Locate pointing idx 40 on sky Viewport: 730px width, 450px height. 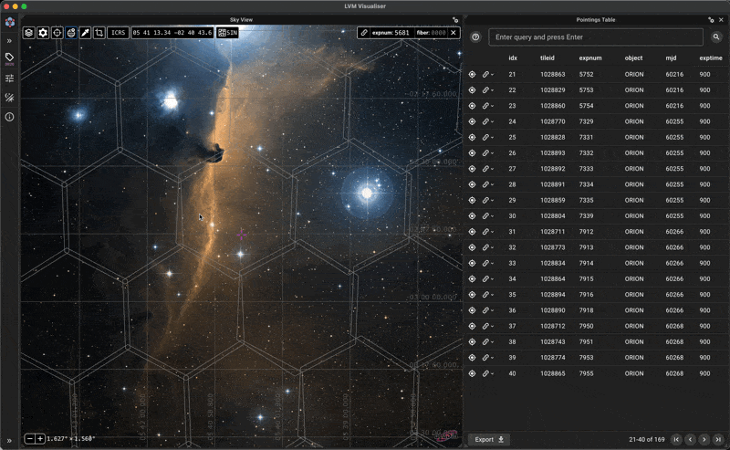[x=472, y=373]
